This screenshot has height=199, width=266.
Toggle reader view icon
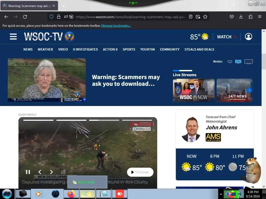[191, 17]
